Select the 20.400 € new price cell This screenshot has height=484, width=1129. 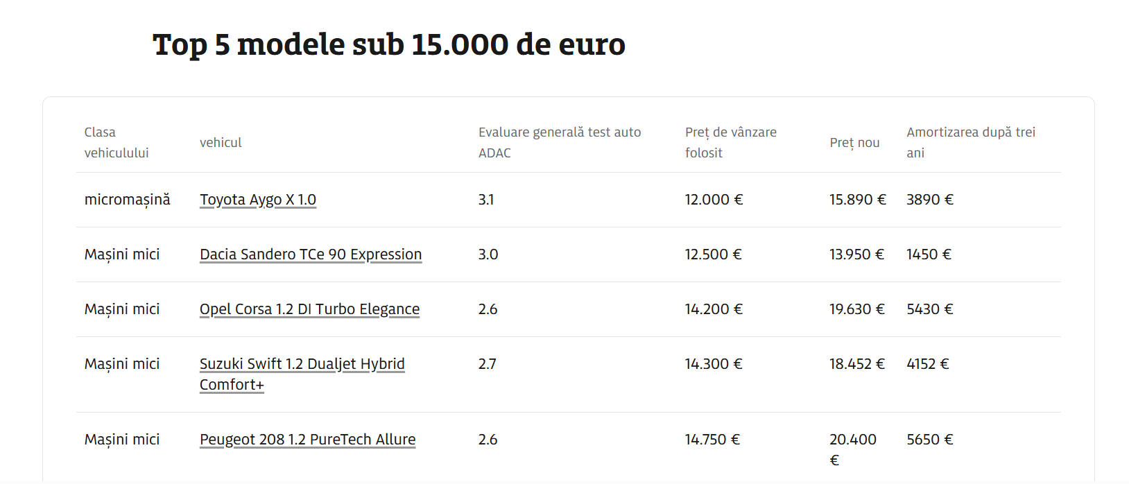click(852, 449)
